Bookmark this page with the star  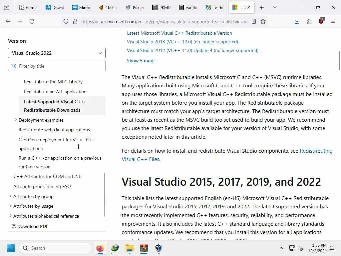263,21
